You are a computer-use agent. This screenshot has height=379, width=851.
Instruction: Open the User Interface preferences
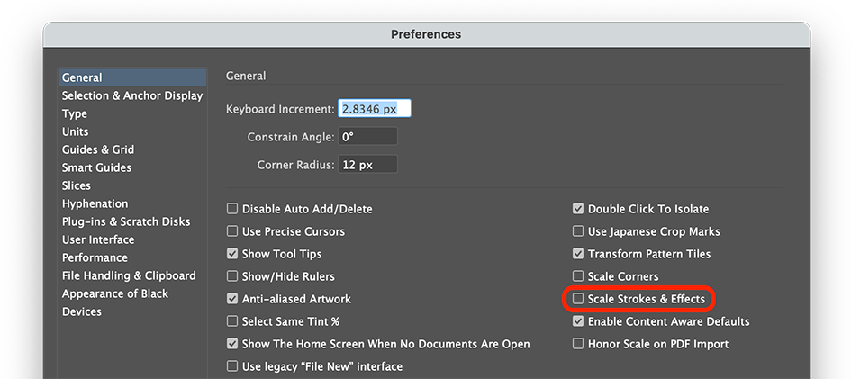[x=98, y=239]
